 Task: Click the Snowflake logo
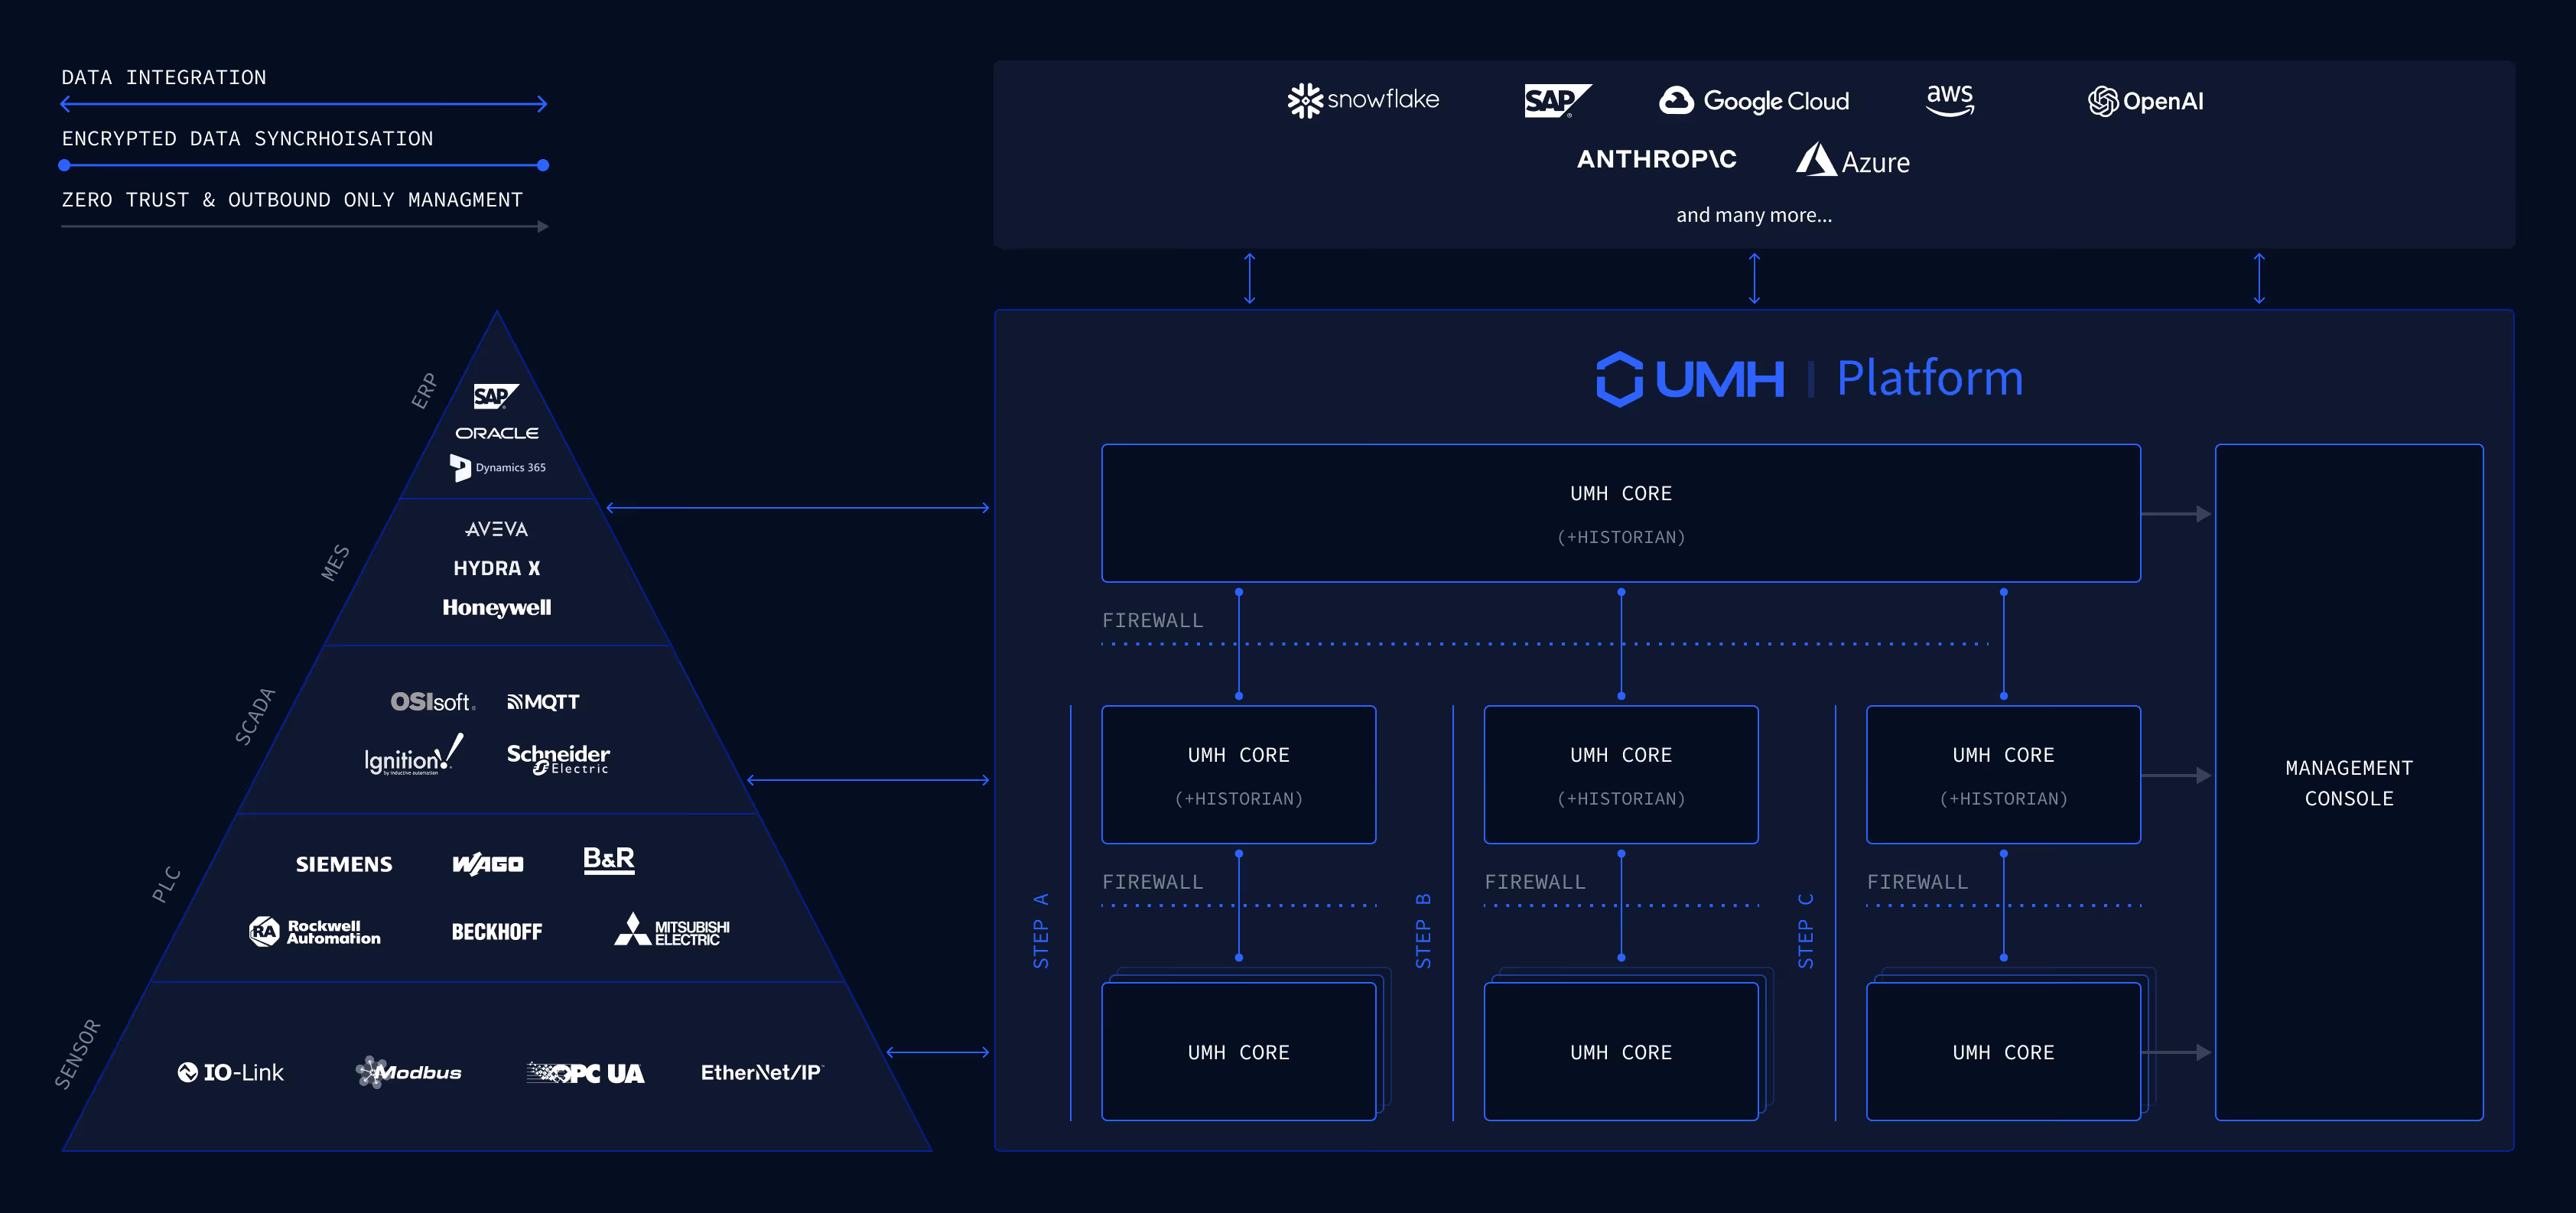(1363, 100)
